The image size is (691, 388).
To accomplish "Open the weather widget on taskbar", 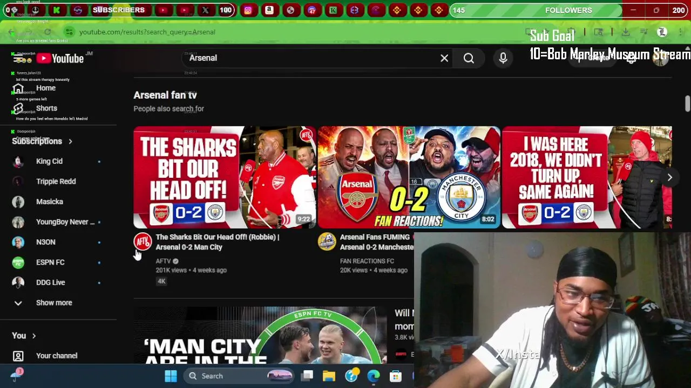I will pyautogui.click(x=17, y=374).
